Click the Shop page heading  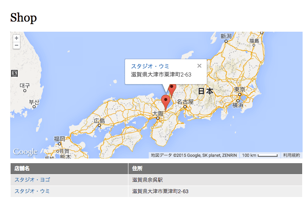pos(23,17)
